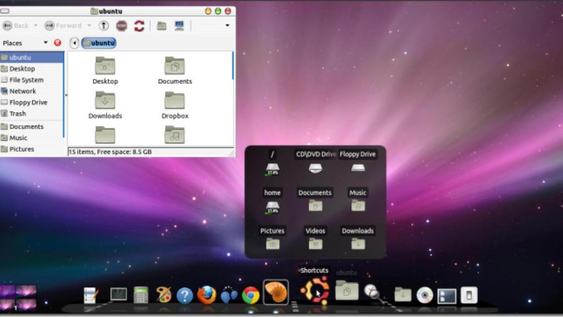The image size is (563, 317).
Task: Open Videos in the Shortcuts popup
Action: (316, 243)
